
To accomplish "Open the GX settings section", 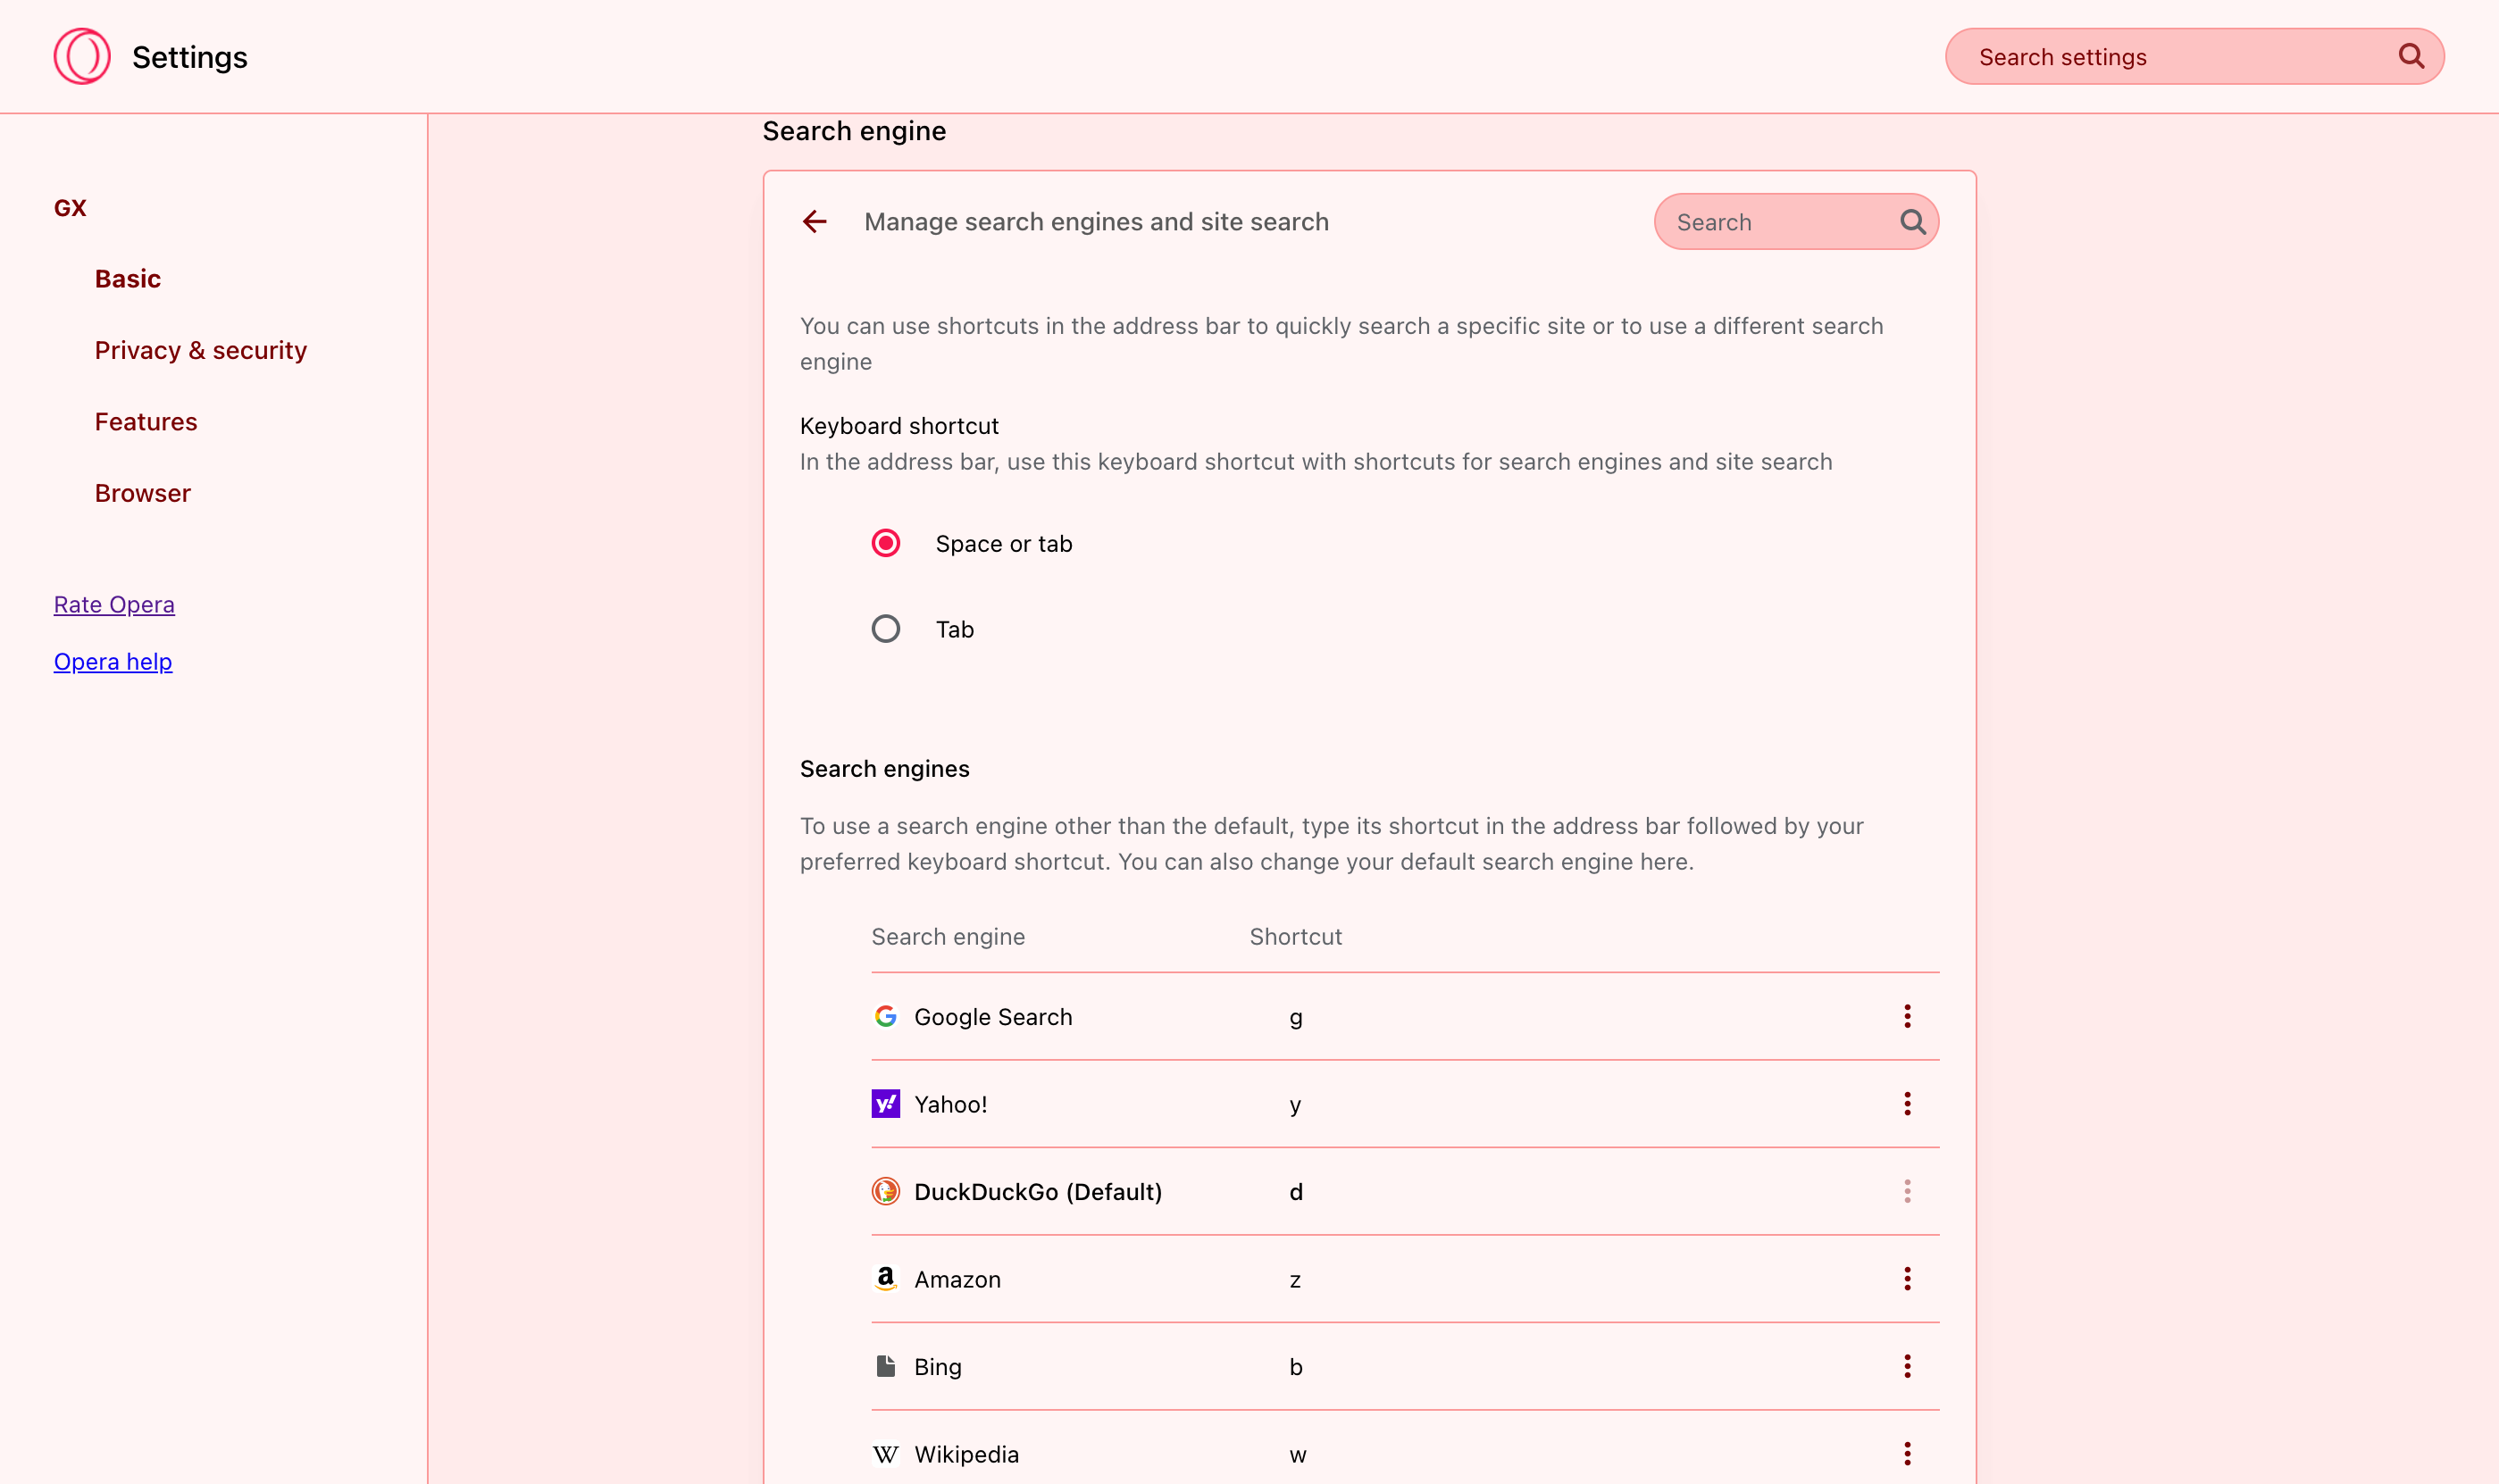I will 69,207.
